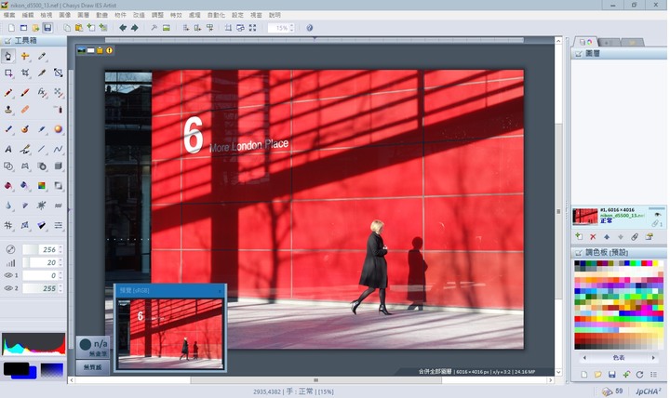Click the Redo right arrow
670x398 pixels.
(135, 28)
